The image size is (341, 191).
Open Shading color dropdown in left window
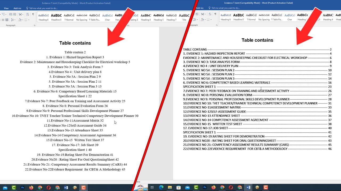click(23, 20)
